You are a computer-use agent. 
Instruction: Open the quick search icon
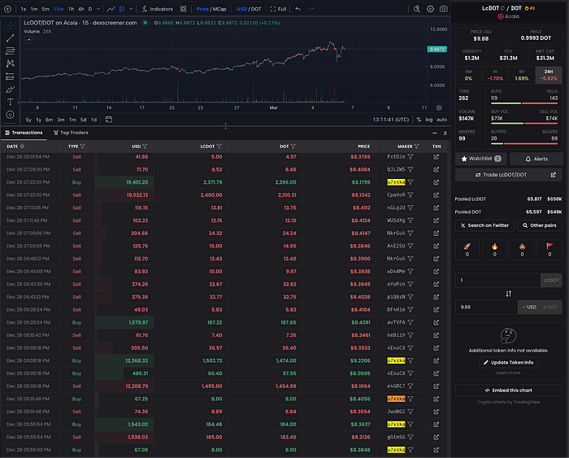[416, 9]
